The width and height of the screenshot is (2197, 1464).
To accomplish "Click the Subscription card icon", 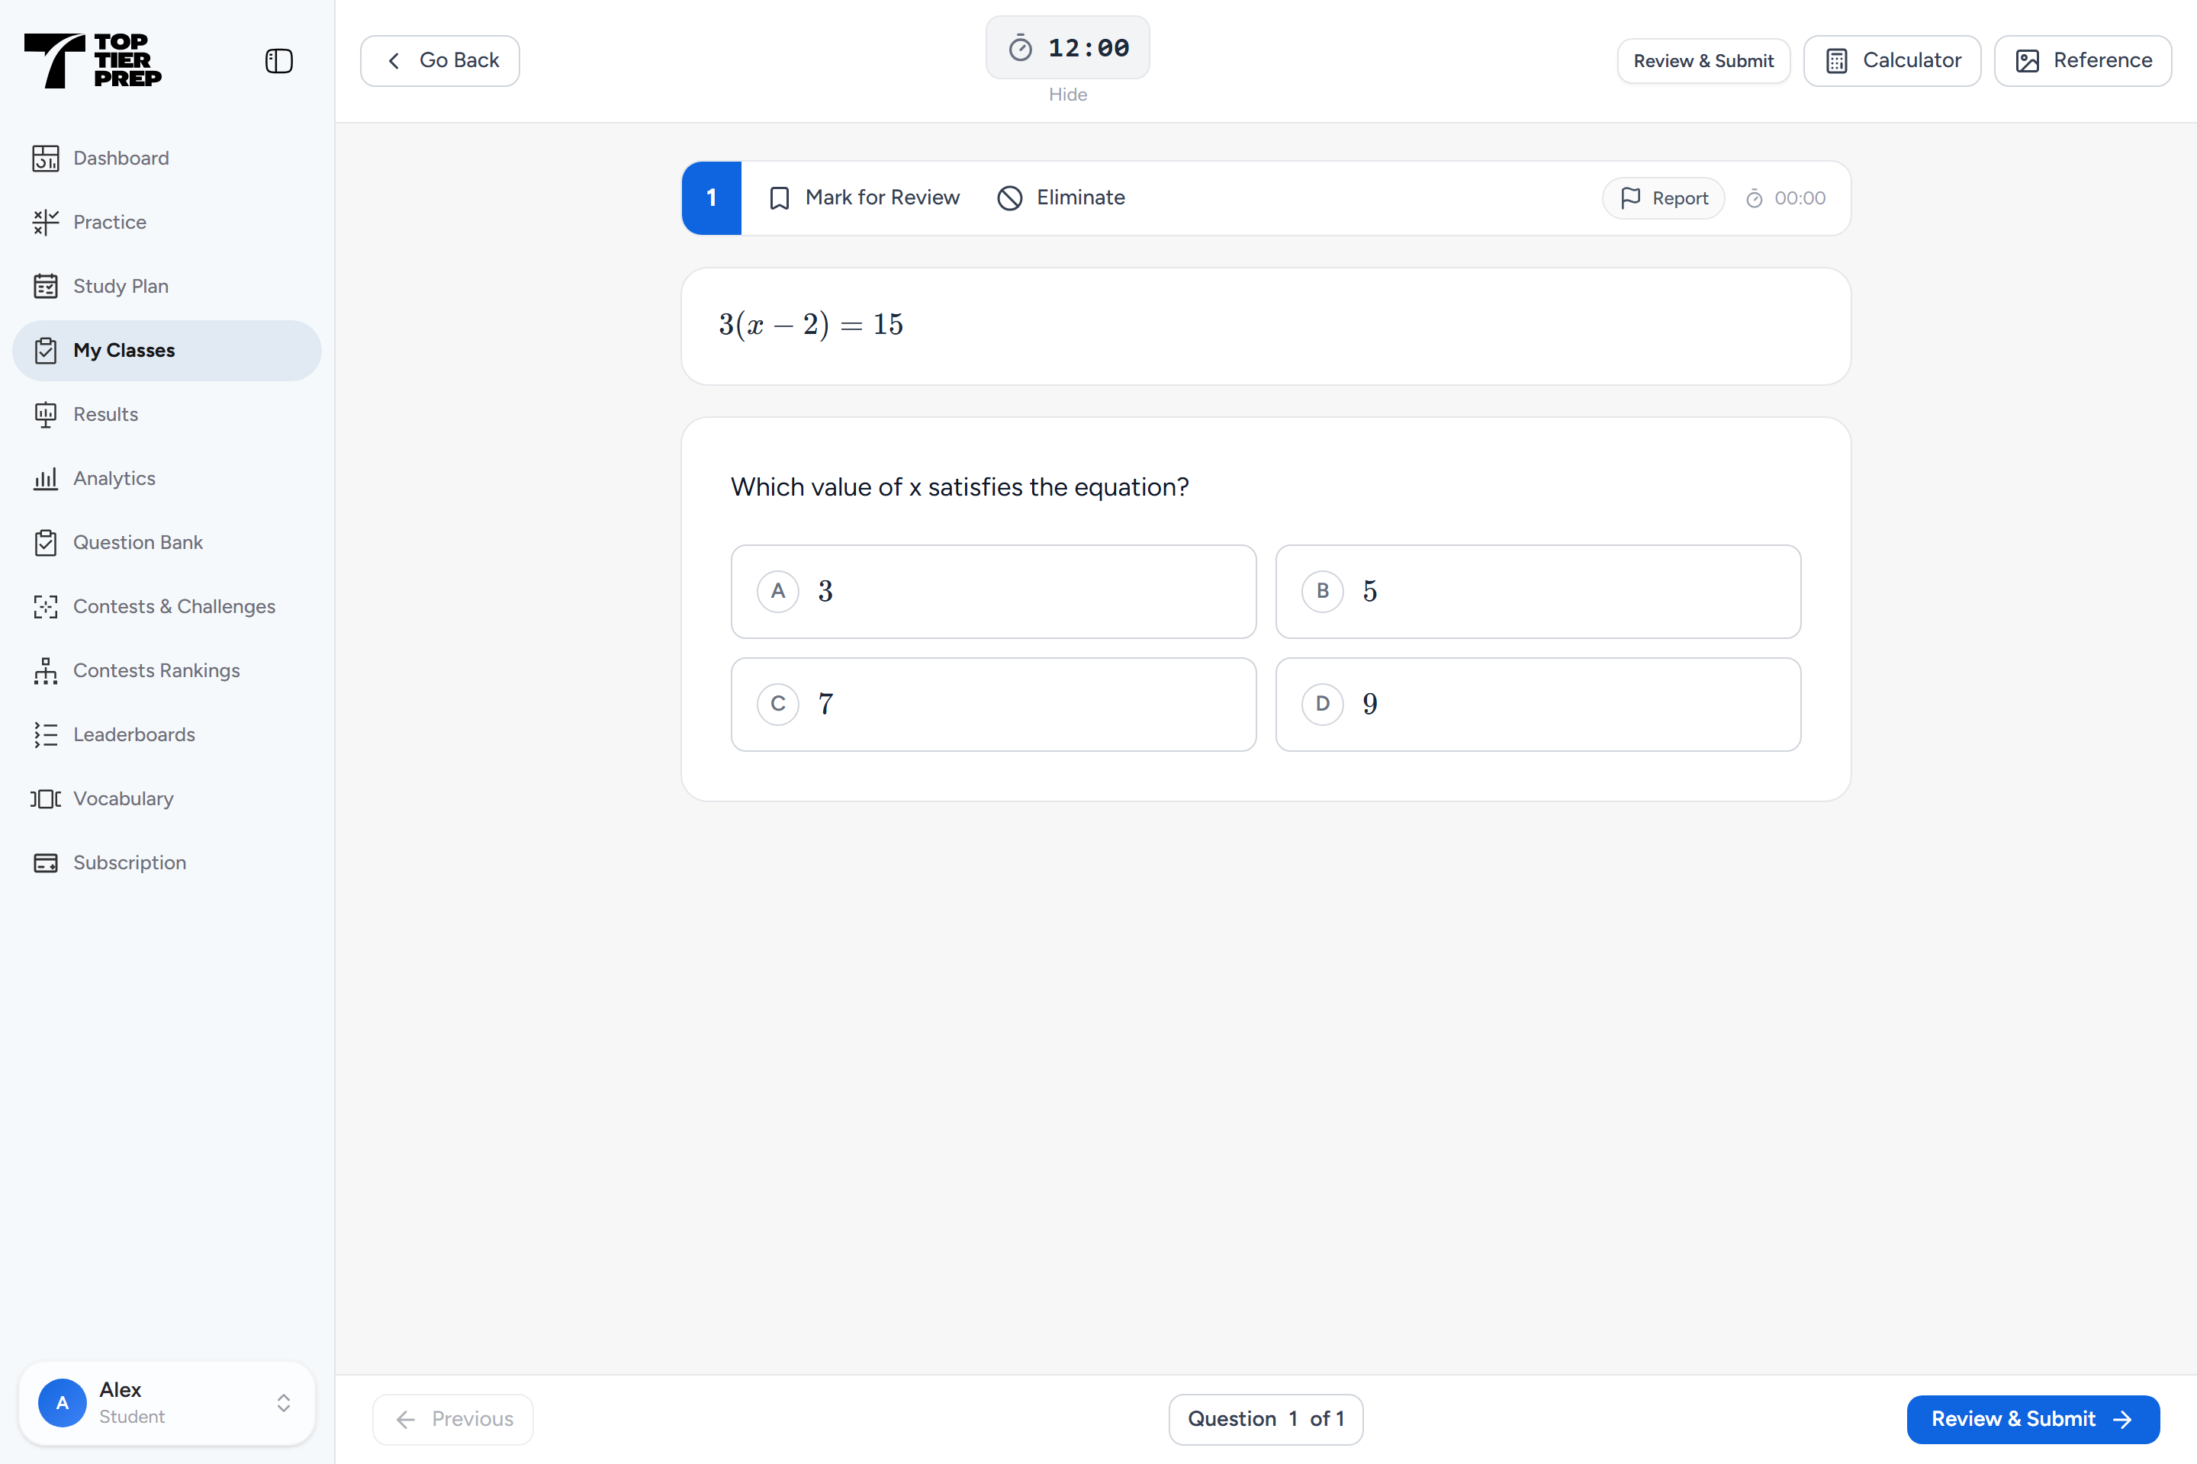I will [x=46, y=862].
